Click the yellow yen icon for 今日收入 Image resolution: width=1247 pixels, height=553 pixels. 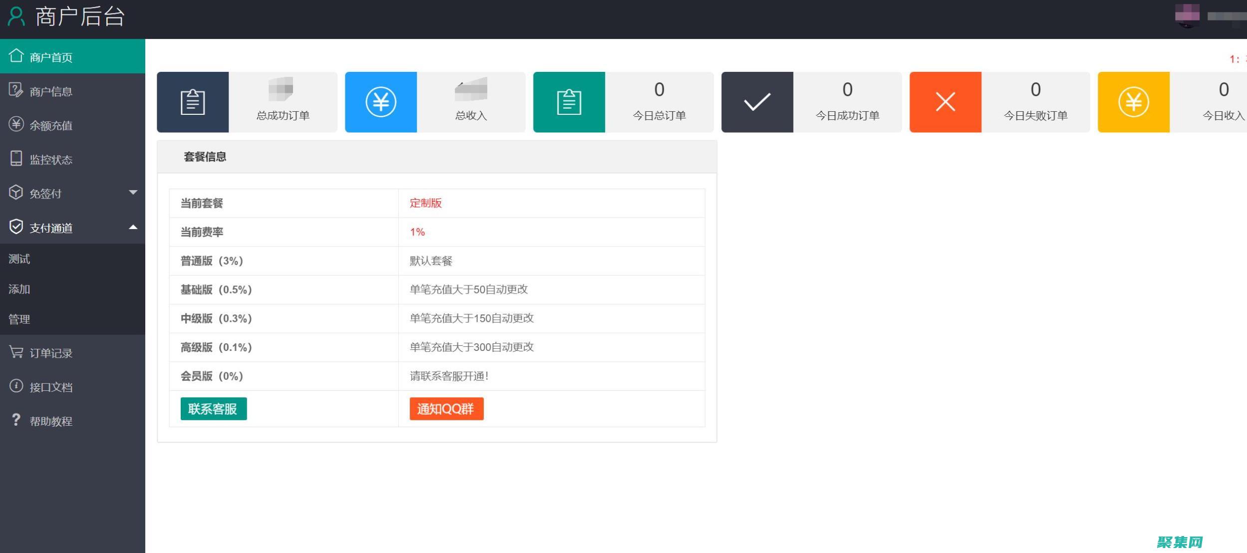point(1134,102)
